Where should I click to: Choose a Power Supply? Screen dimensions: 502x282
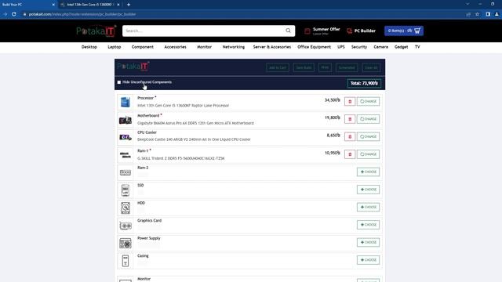[x=368, y=242]
